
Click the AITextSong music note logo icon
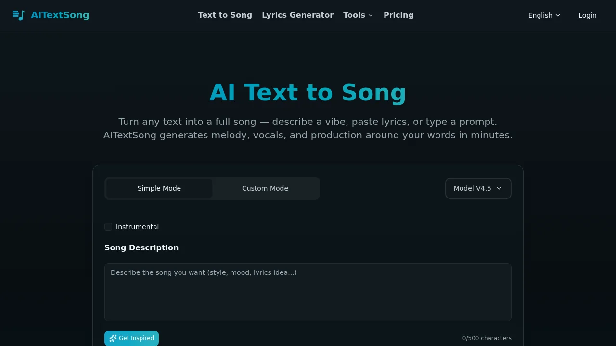tap(19, 15)
